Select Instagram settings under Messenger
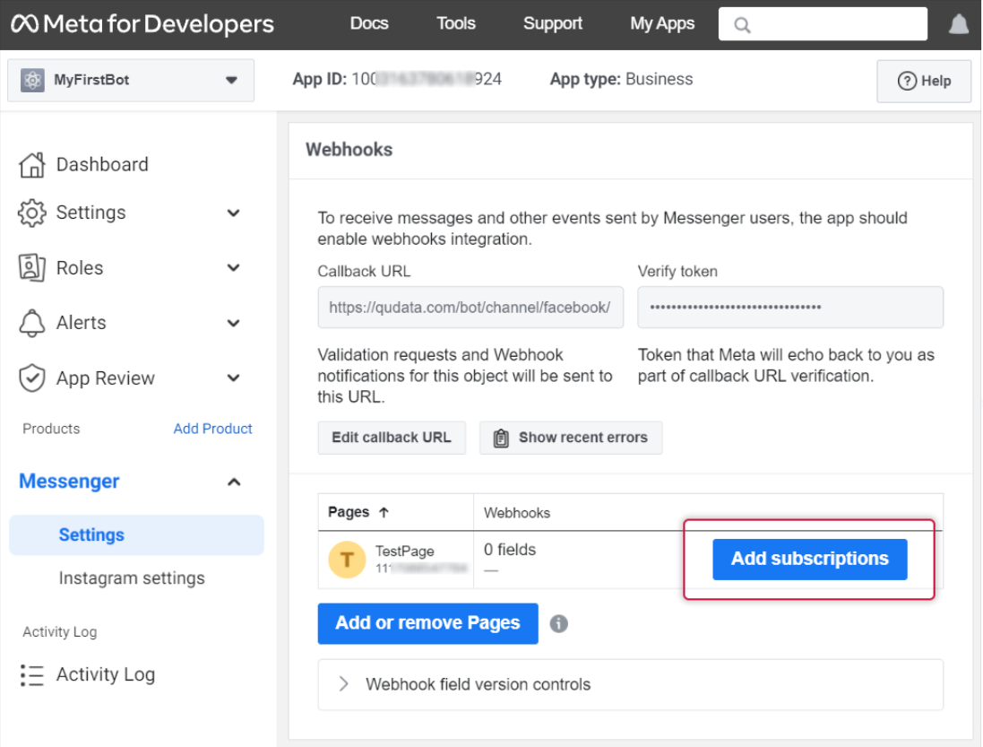This screenshot has height=747, width=983. tap(132, 578)
